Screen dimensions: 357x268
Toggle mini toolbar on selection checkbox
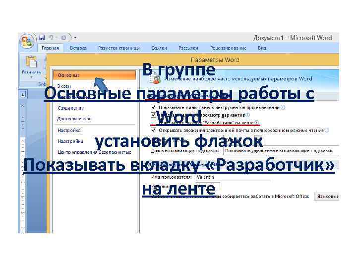153,107
